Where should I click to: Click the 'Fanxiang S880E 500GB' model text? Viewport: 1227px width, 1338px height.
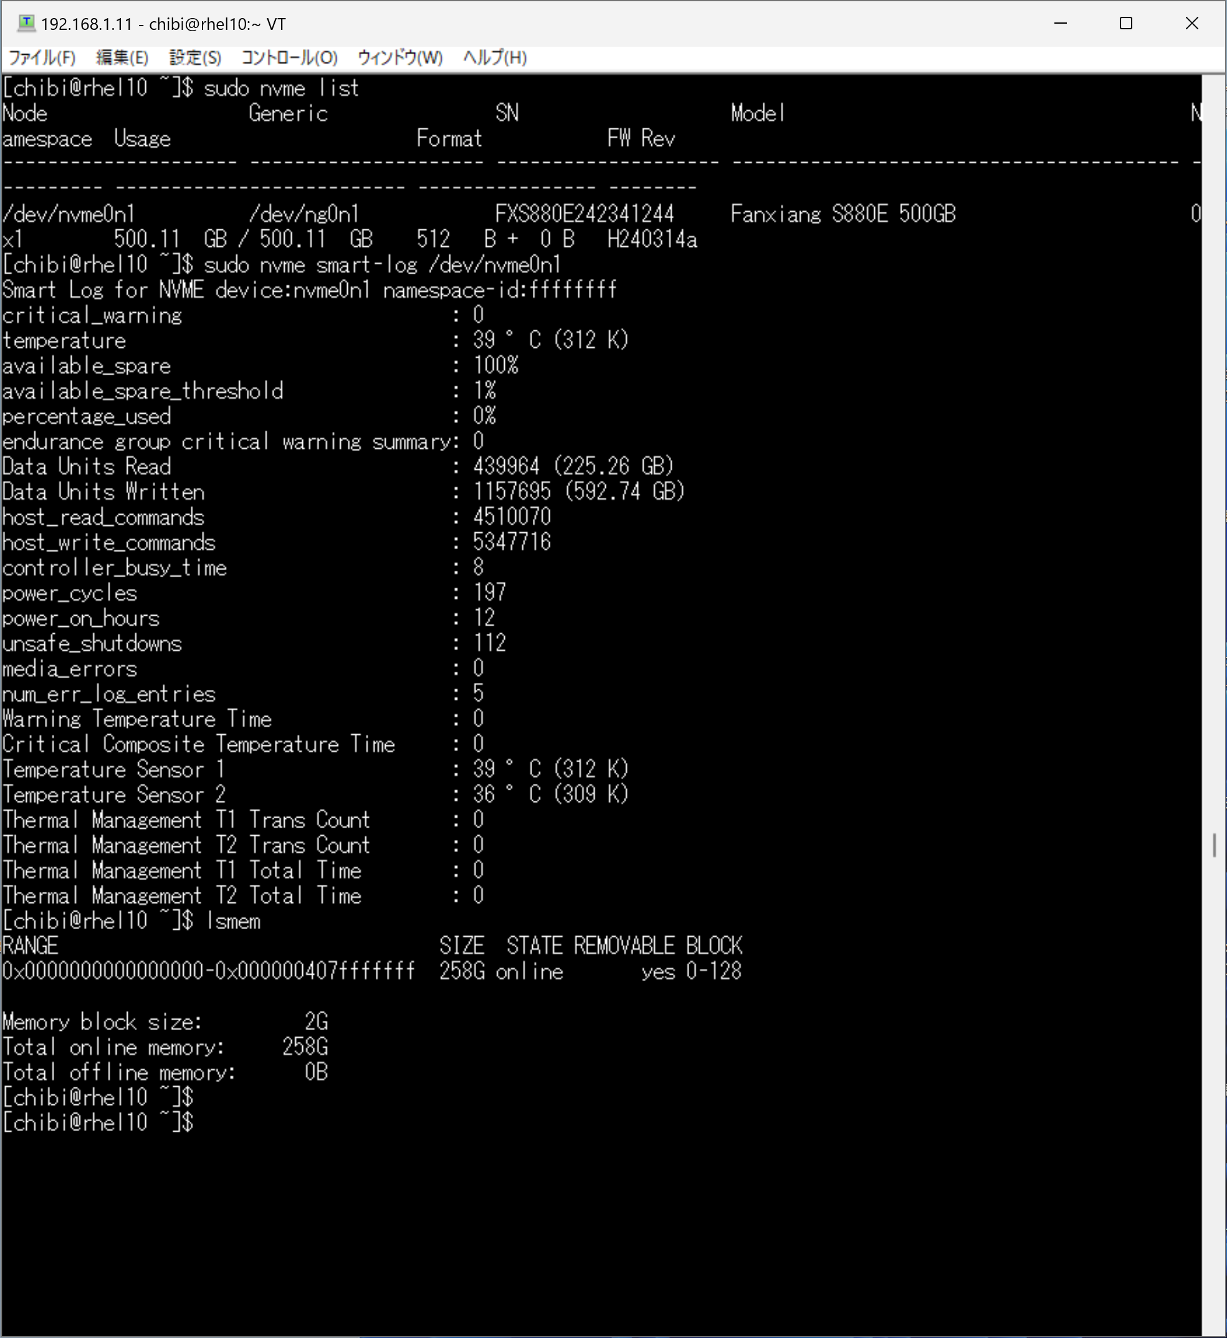843,214
